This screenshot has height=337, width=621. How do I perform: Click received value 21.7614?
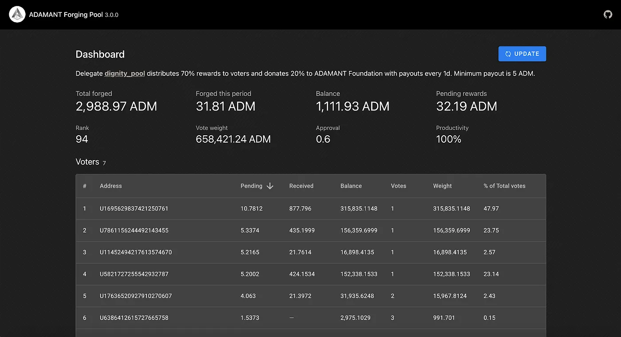tap(300, 252)
